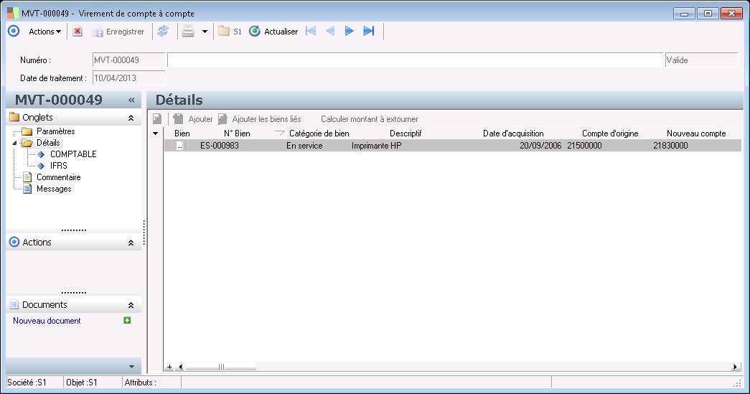Expand the side panel bottom arrow
The height and width of the screenshot is (394, 750).
click(131, 367)
